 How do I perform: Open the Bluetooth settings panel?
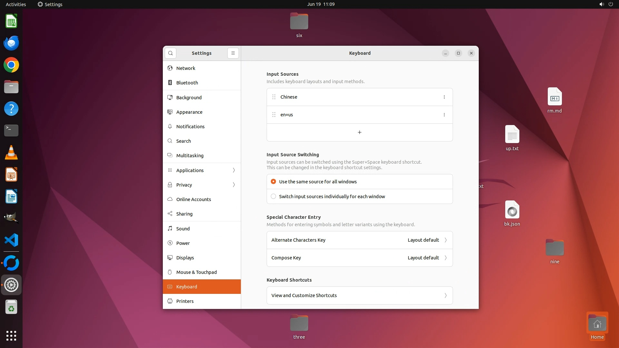click(x=187, y=83)
